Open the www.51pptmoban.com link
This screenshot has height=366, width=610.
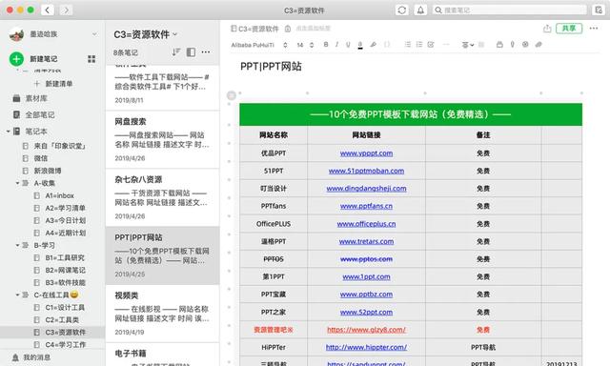366,171
